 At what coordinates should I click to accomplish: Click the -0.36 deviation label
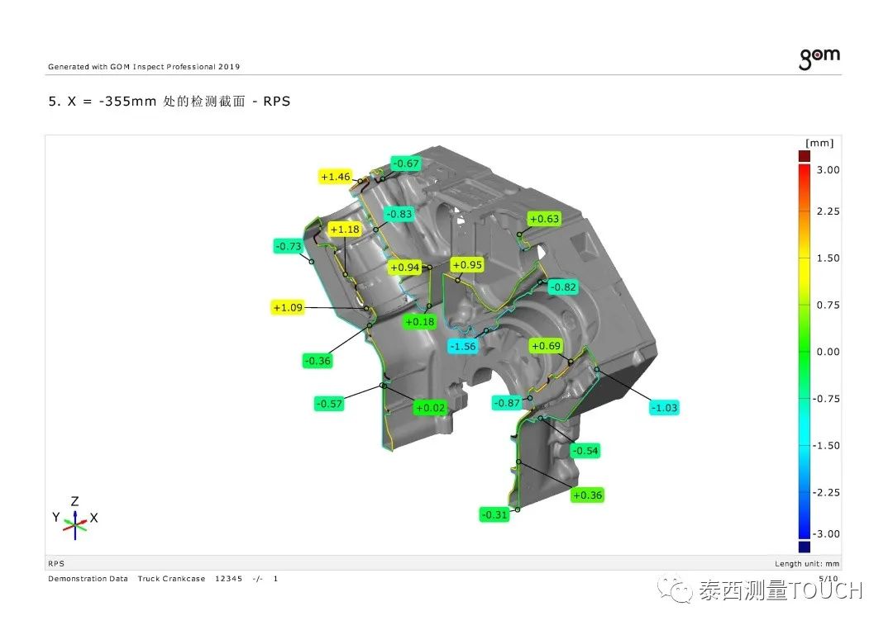(318, 361)
